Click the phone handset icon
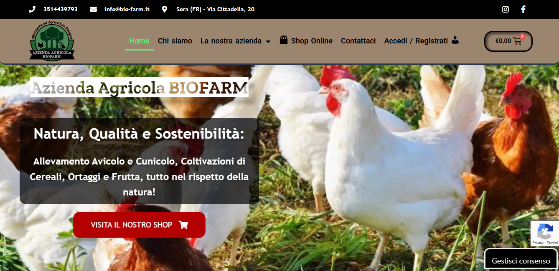Screen dimensions: 559x271 point(32,9)
